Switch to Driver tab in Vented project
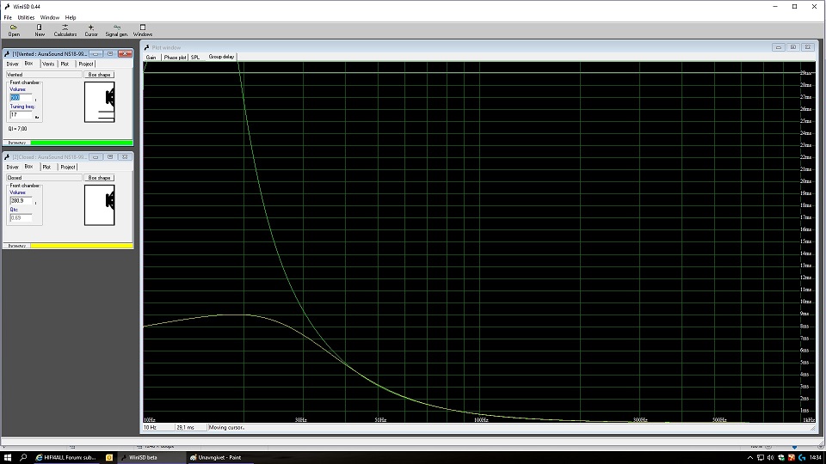 12,64
